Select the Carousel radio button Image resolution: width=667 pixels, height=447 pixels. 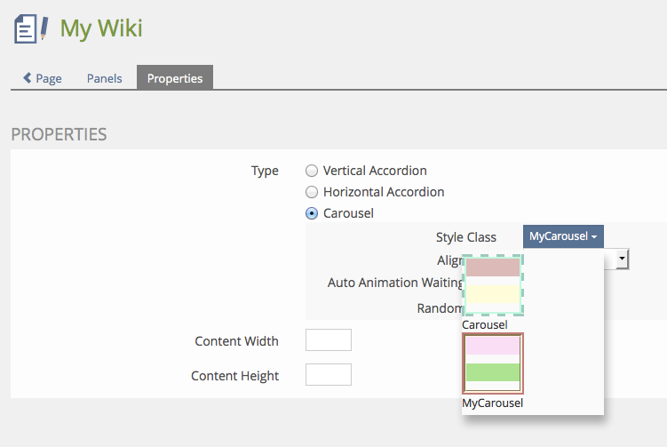coord(312,213)
